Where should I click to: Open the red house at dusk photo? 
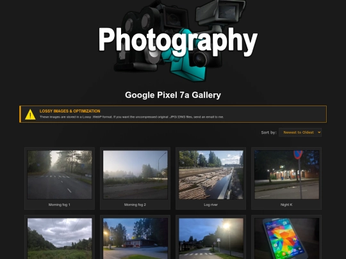click(135, 239)
